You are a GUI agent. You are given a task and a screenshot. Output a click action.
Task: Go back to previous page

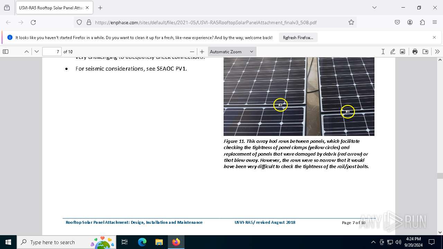(8, 22)
